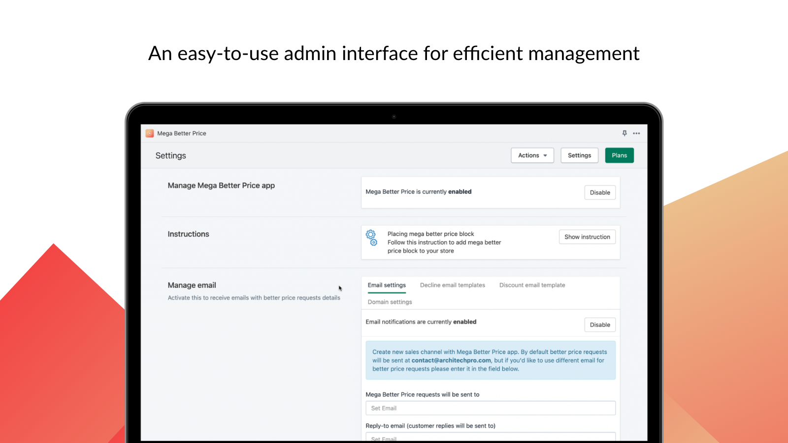Open the three-dot more options menu
This screenshot has height=443, width=788.
click(x=636, y=133)
